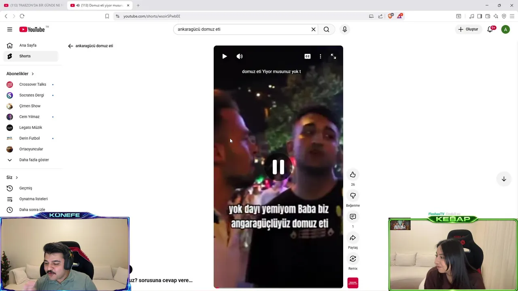The width and height of the screenshot is (518, 291).
Task: Open Brave Playlist music note icon
Action: point(471,16)
